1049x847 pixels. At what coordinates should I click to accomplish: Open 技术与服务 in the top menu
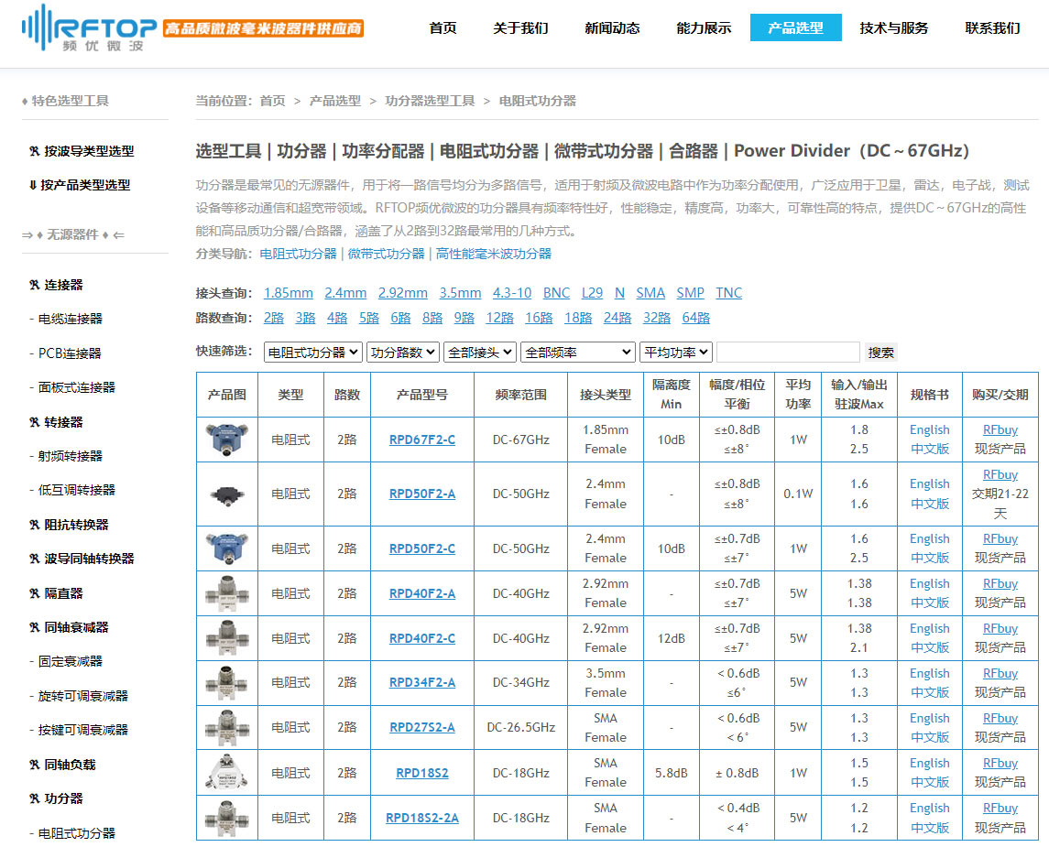coord(893,27)
